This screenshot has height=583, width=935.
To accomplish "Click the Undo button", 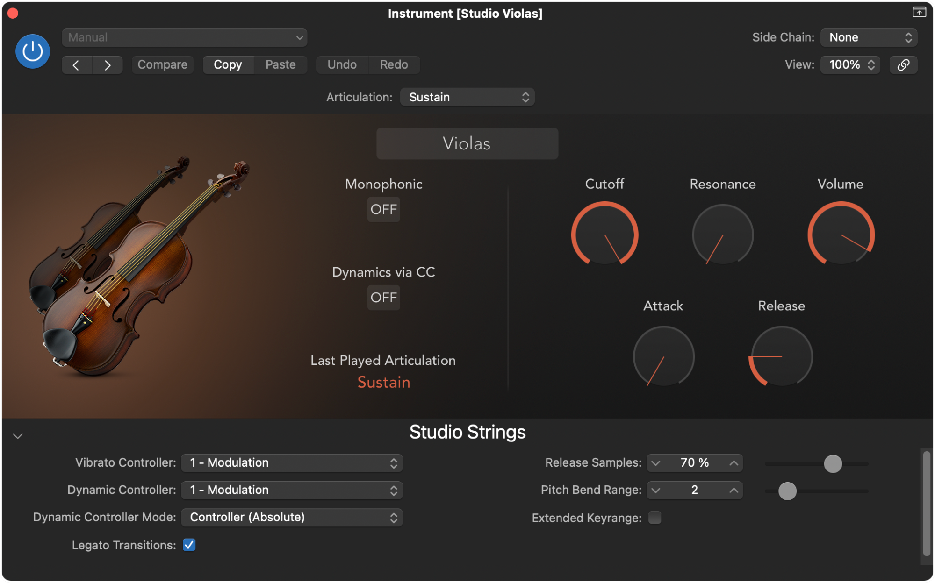I will tap(342, 65).
